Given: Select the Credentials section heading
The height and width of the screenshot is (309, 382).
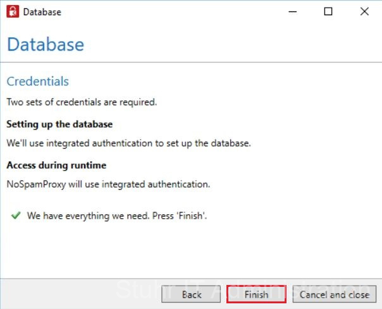Looking at the screenshot, I should point(37,82).
